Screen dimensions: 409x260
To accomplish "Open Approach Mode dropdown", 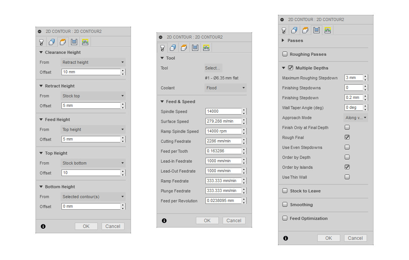I will pyautogui.click(x=356, y=118).
